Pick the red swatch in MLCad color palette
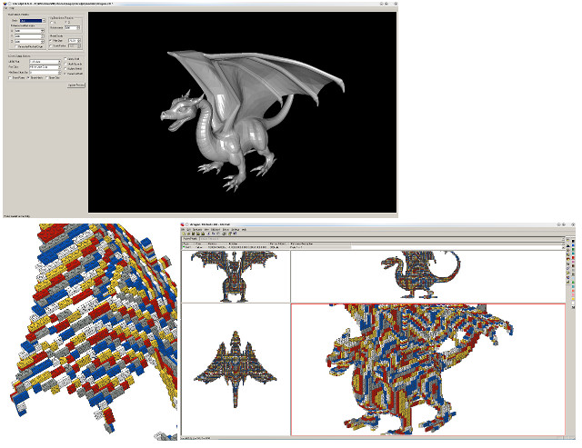This screenshot has width=582, height=448. point(573,258)
